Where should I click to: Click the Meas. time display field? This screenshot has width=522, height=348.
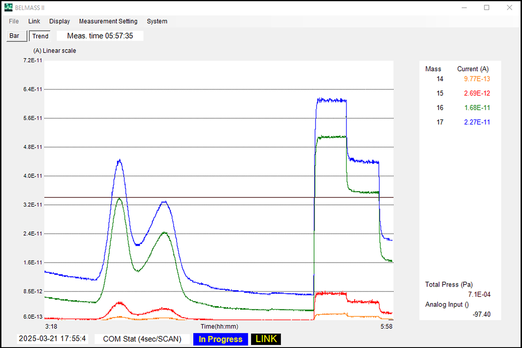[x=100, y=36]
